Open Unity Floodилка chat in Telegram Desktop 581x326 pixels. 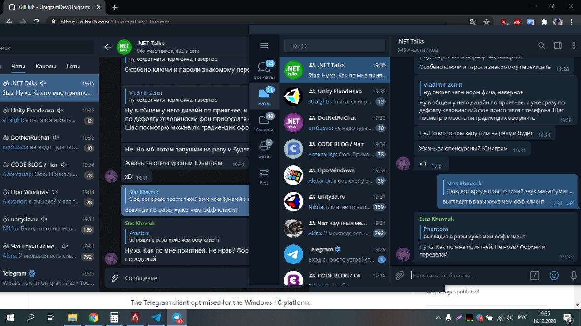tap(335, 96)
